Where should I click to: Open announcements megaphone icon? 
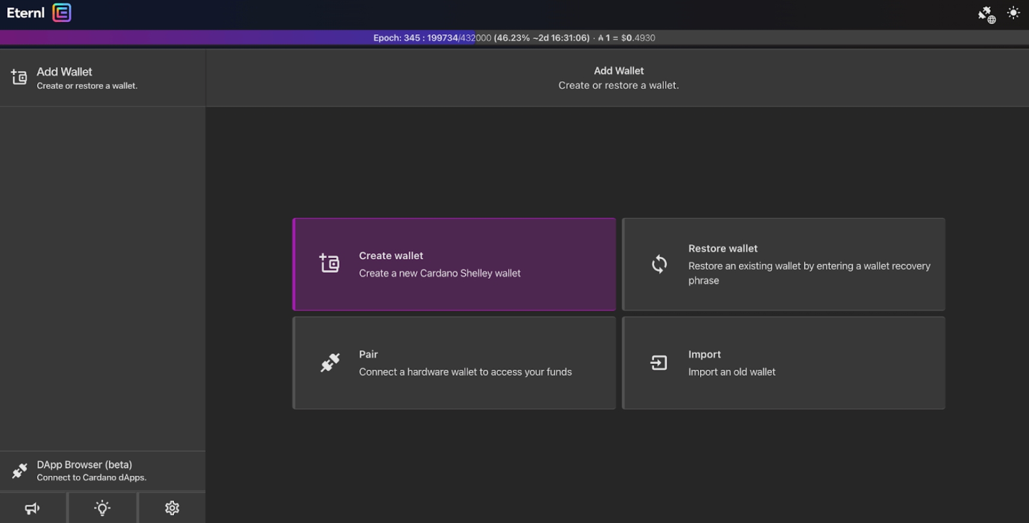tap(32, 508)
